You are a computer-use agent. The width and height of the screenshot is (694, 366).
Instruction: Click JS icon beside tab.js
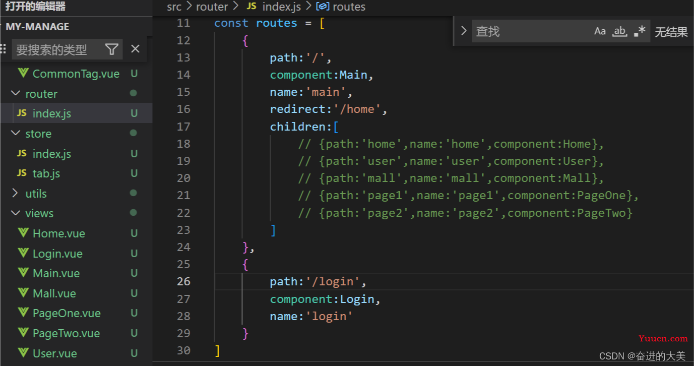coord(22,173)
